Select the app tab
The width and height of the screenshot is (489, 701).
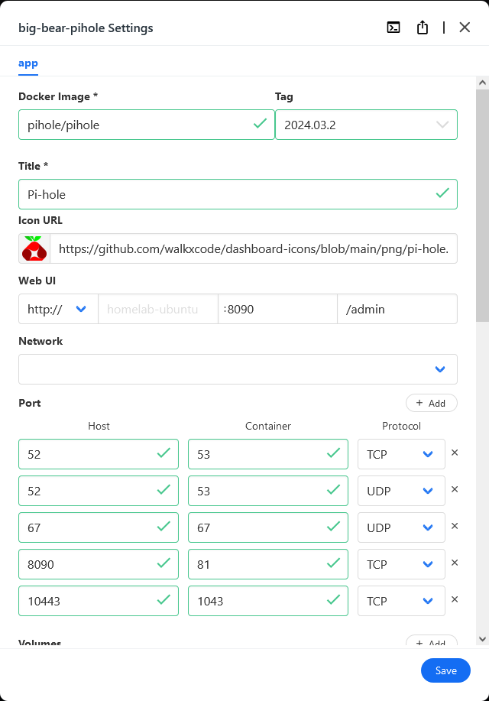pos(28,63)
